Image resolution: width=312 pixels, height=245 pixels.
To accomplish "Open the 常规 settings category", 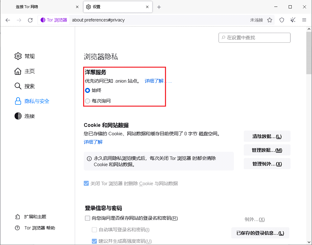I will (x=25, y=56).
